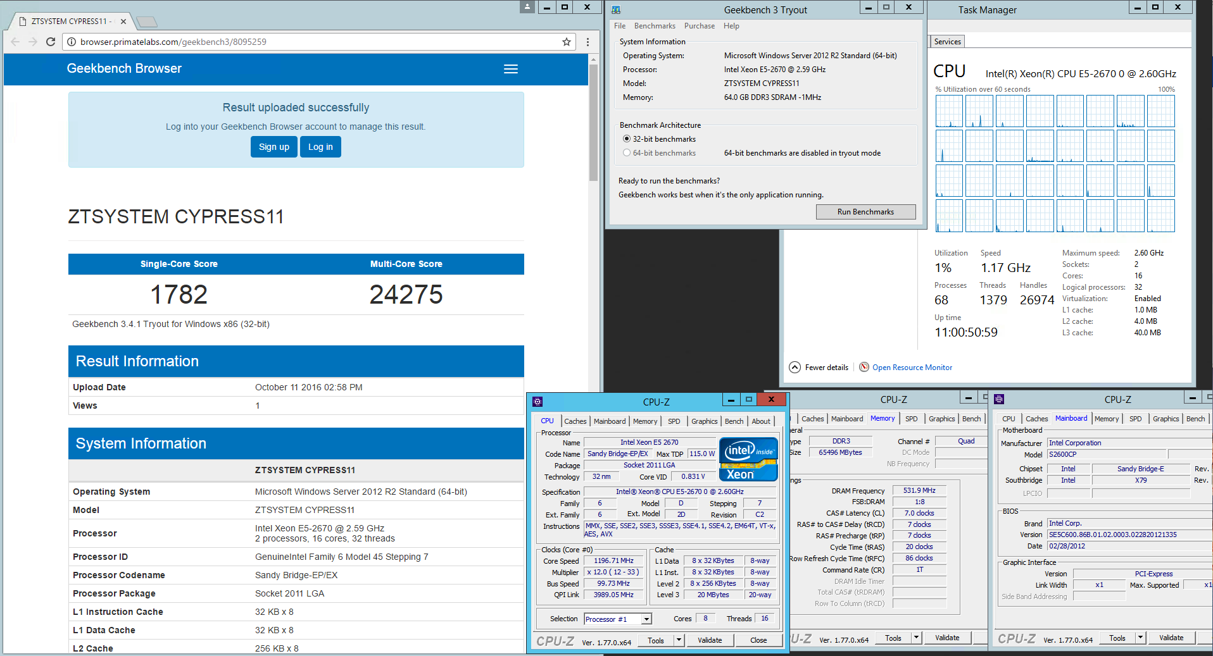Switch to Services tab in Task Manager
Image resolution: width=1213 pixels, height=656 pixels.
click(947, 42)
